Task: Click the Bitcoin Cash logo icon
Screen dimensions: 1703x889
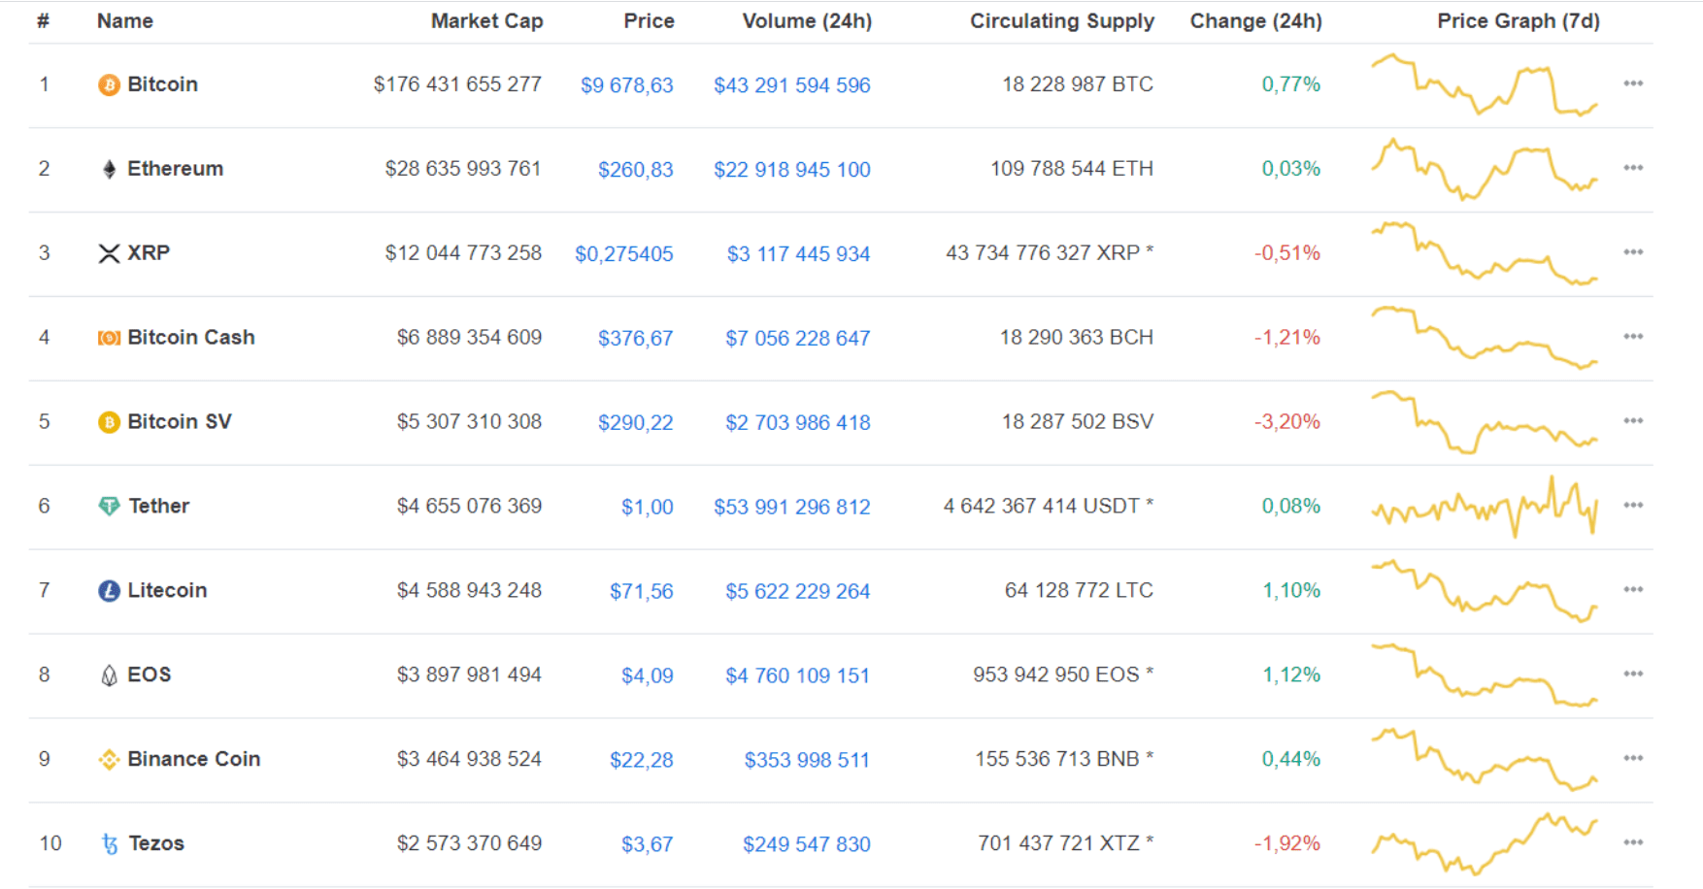Action: point(109,338)
